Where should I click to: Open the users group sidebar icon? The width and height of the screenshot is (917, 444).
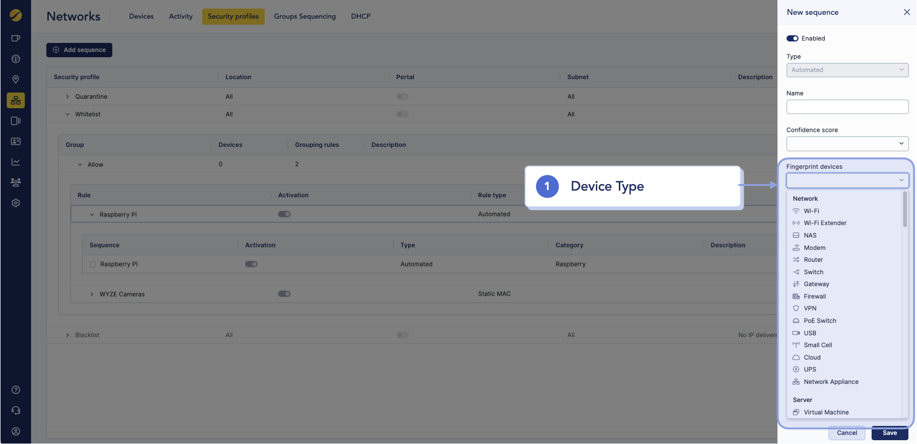pyautogui.click(x=16, y=182)
